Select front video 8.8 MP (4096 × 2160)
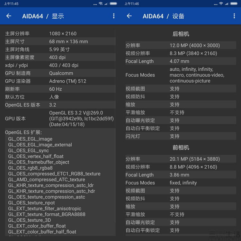 click(x=193, y=167)
